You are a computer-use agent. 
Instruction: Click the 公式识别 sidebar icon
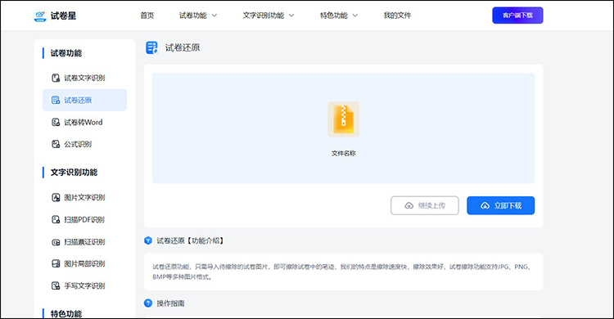click(56, 144)
